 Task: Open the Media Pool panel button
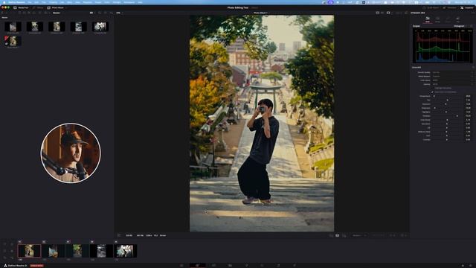21,7
